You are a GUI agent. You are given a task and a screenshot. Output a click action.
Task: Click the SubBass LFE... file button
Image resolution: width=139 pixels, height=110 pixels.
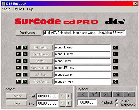point(41,68)
